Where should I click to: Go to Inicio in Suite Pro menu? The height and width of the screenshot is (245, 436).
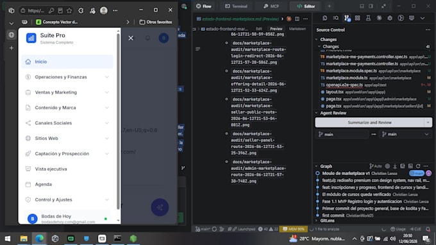click(x=67, y=62)
